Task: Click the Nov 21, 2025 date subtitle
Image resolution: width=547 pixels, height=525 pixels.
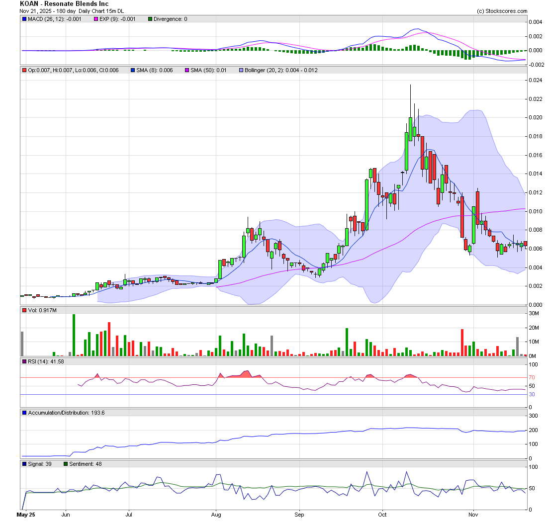Action: [x=72, y=11]
